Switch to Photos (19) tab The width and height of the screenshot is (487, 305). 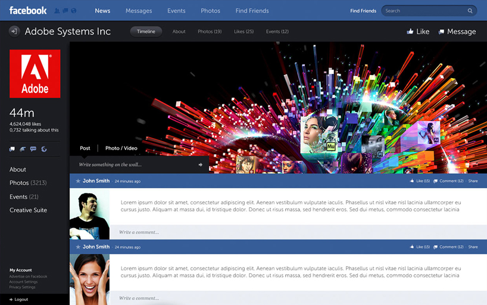point(210,32)
